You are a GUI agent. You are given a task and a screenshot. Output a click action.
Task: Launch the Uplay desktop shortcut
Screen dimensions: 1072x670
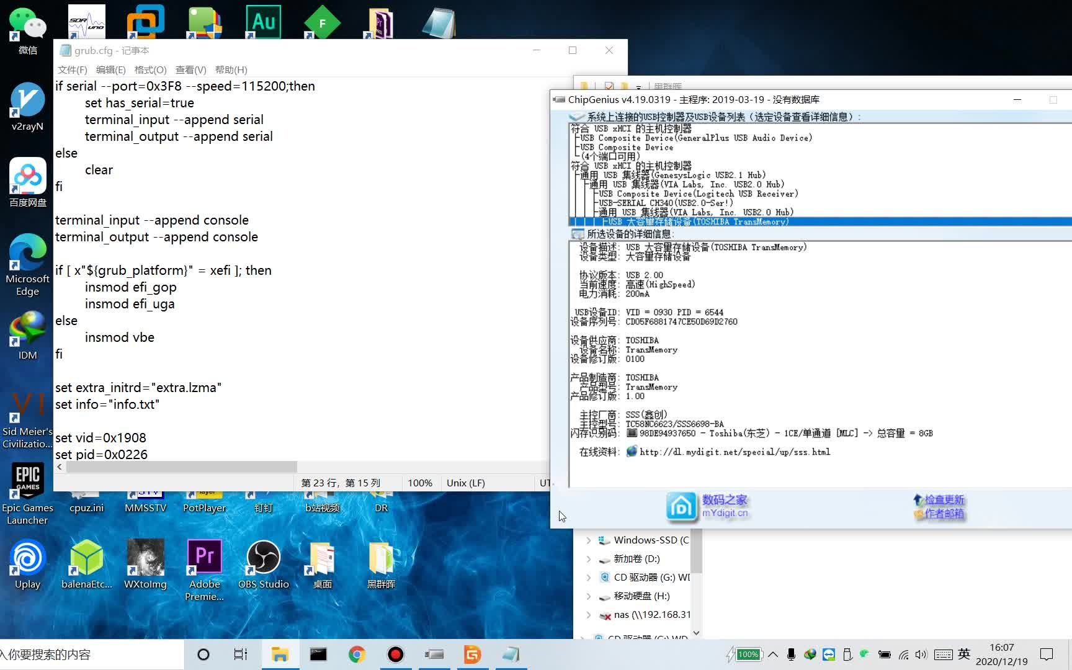pos(27,564)
